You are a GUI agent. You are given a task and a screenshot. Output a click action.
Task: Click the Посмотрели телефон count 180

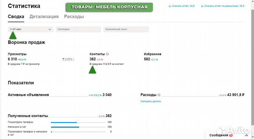click(x=109, y=122)
